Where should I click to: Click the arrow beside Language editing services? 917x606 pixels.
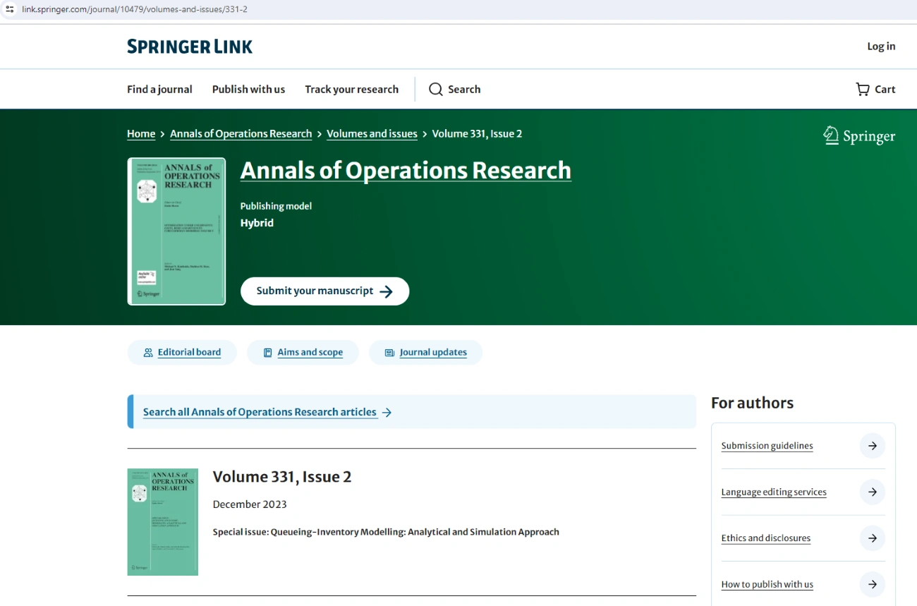(873, 492)
